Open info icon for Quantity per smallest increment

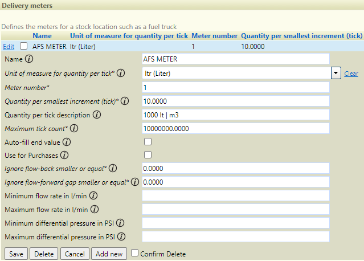tap(125, 101)
